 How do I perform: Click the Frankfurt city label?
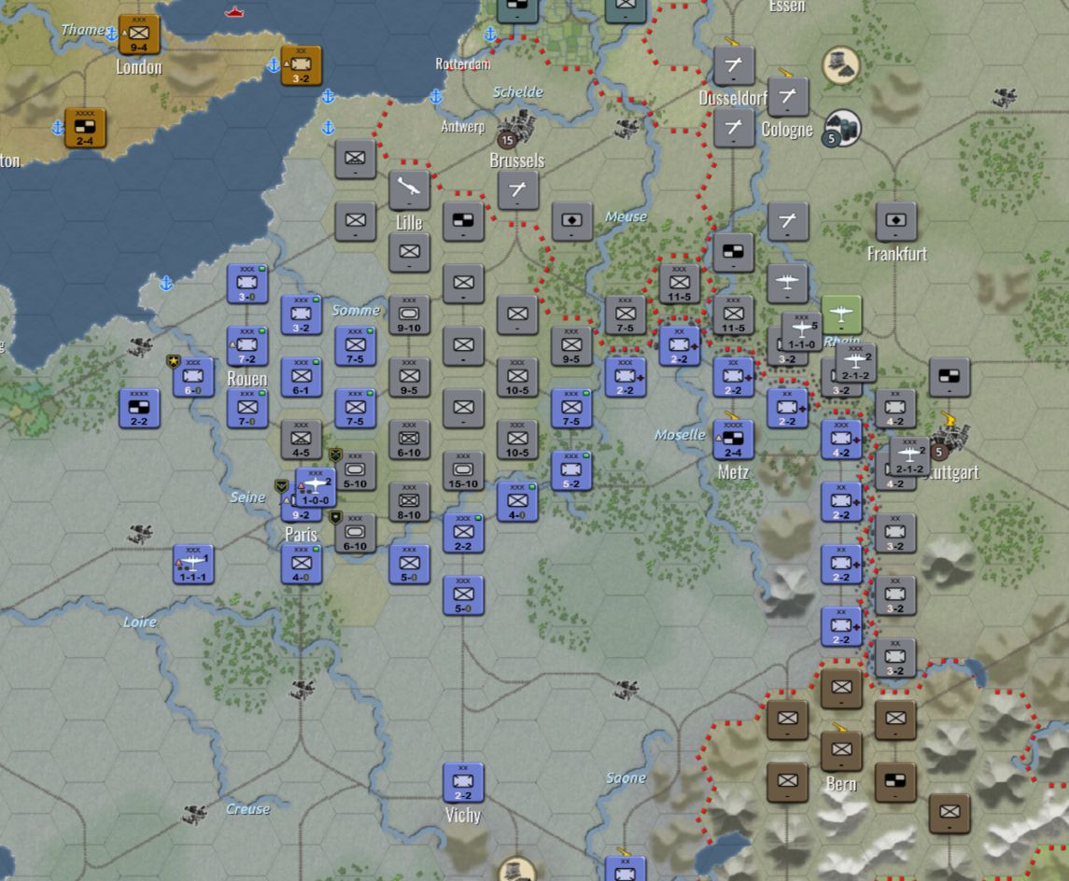tap(896, 254)
